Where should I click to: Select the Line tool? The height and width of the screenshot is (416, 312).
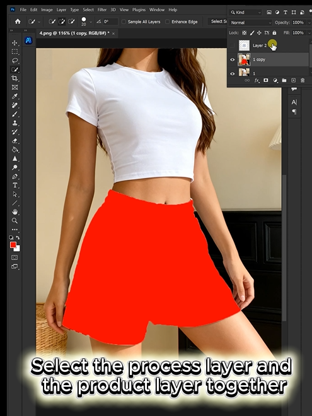pyautogui.click(x=14, y=203)
